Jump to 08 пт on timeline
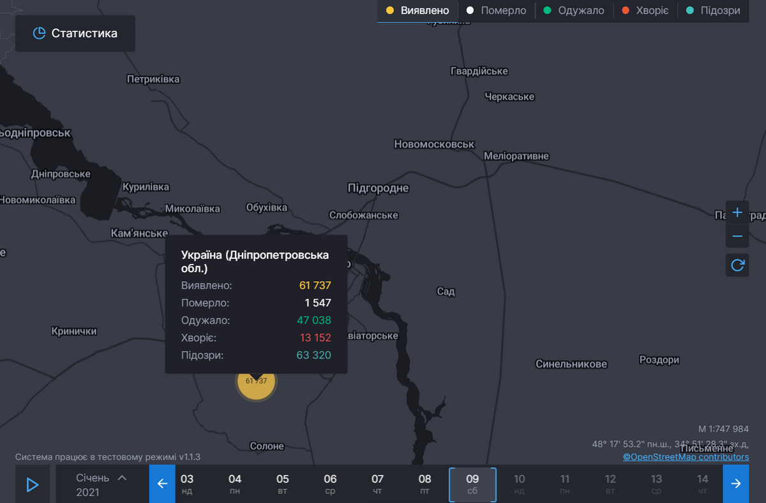The height and width of the screenshot is (503, 766). [425, 485]
